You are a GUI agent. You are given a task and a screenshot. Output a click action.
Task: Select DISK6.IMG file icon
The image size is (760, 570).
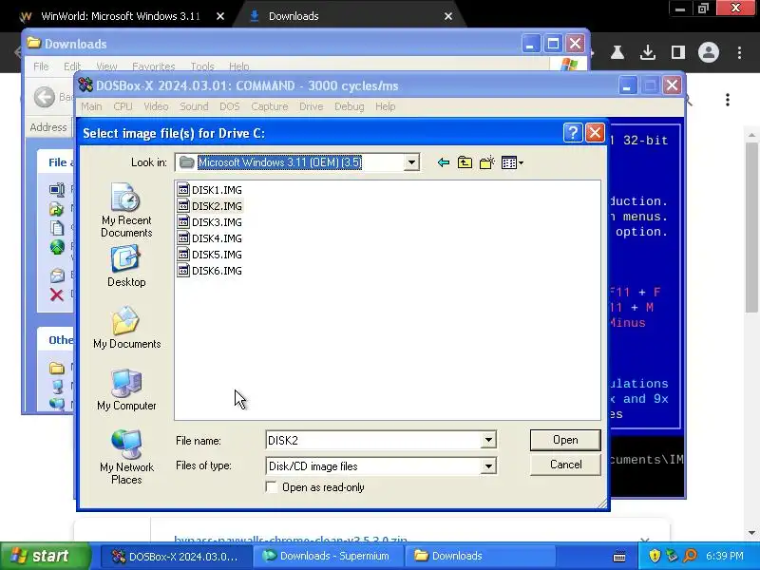pos(183,271)
